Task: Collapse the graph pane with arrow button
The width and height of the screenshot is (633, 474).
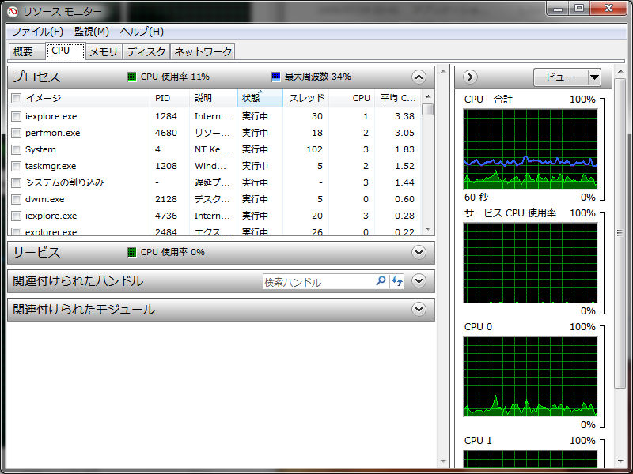Action: click(470, 77)
